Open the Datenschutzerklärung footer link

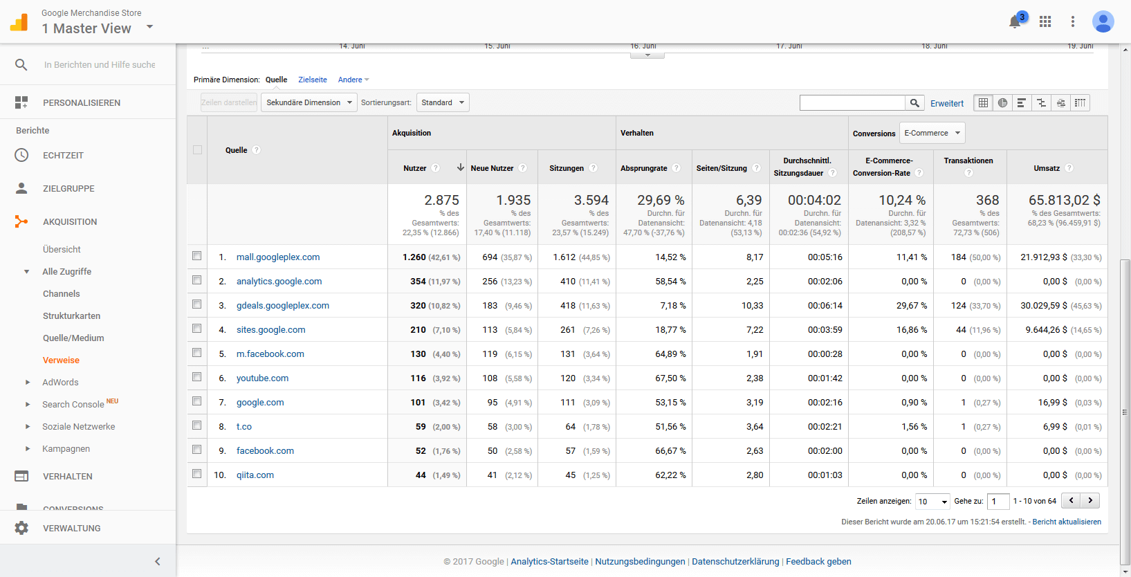coord(735,561)
